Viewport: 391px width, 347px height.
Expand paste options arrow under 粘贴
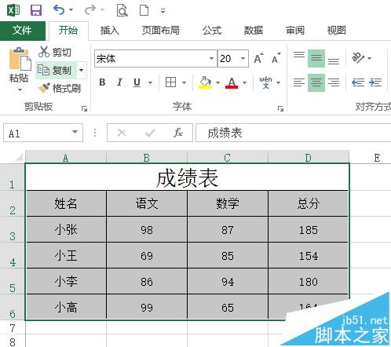[x=20, y=89]
